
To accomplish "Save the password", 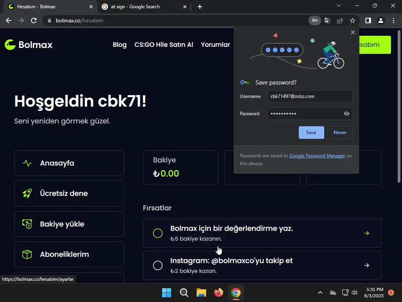I will point(311,133).
